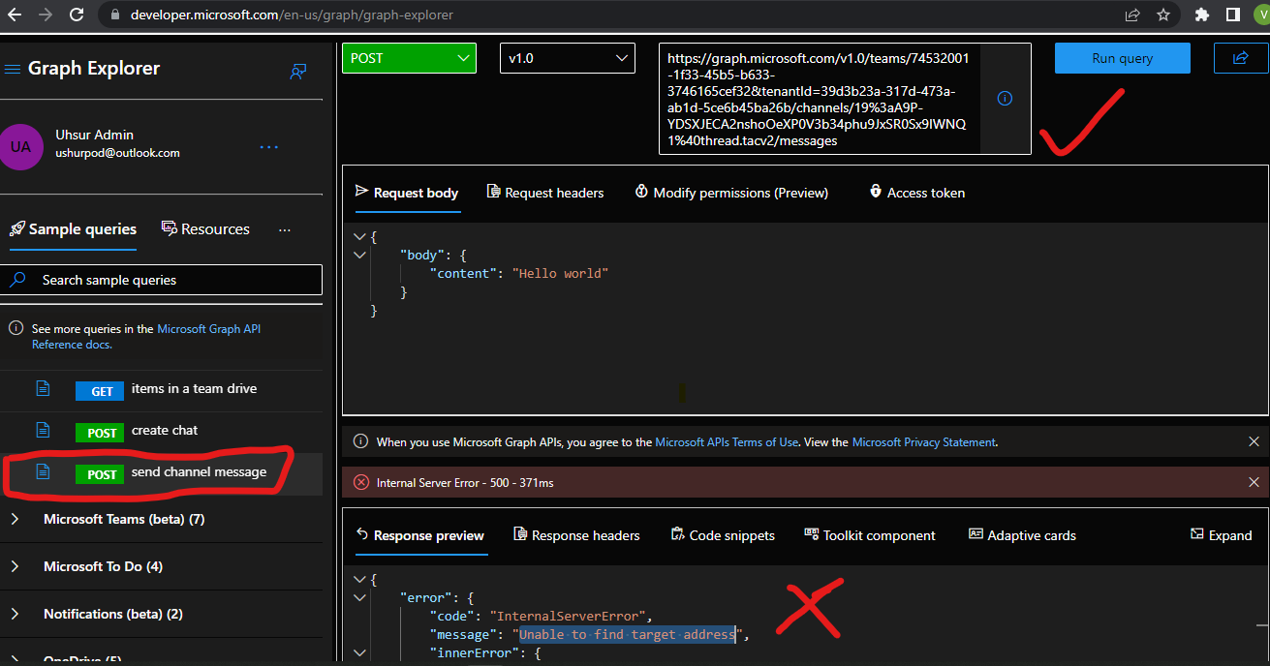Open the Response headers tab
Screen dimensions: 1270x666
click(576, 535)
